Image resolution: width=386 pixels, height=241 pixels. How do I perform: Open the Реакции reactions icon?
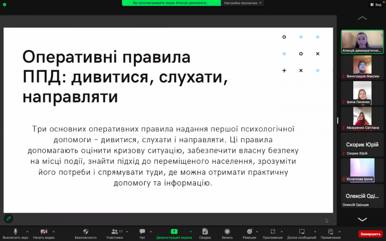(249, 232)
